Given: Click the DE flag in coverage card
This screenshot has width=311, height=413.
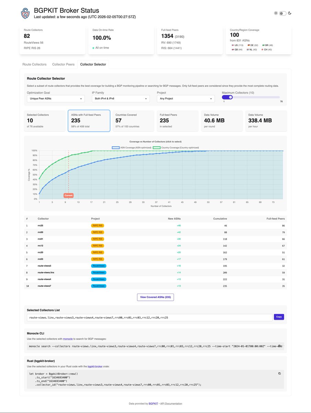Looking at the screenshot, I should [x=249, y=45].
